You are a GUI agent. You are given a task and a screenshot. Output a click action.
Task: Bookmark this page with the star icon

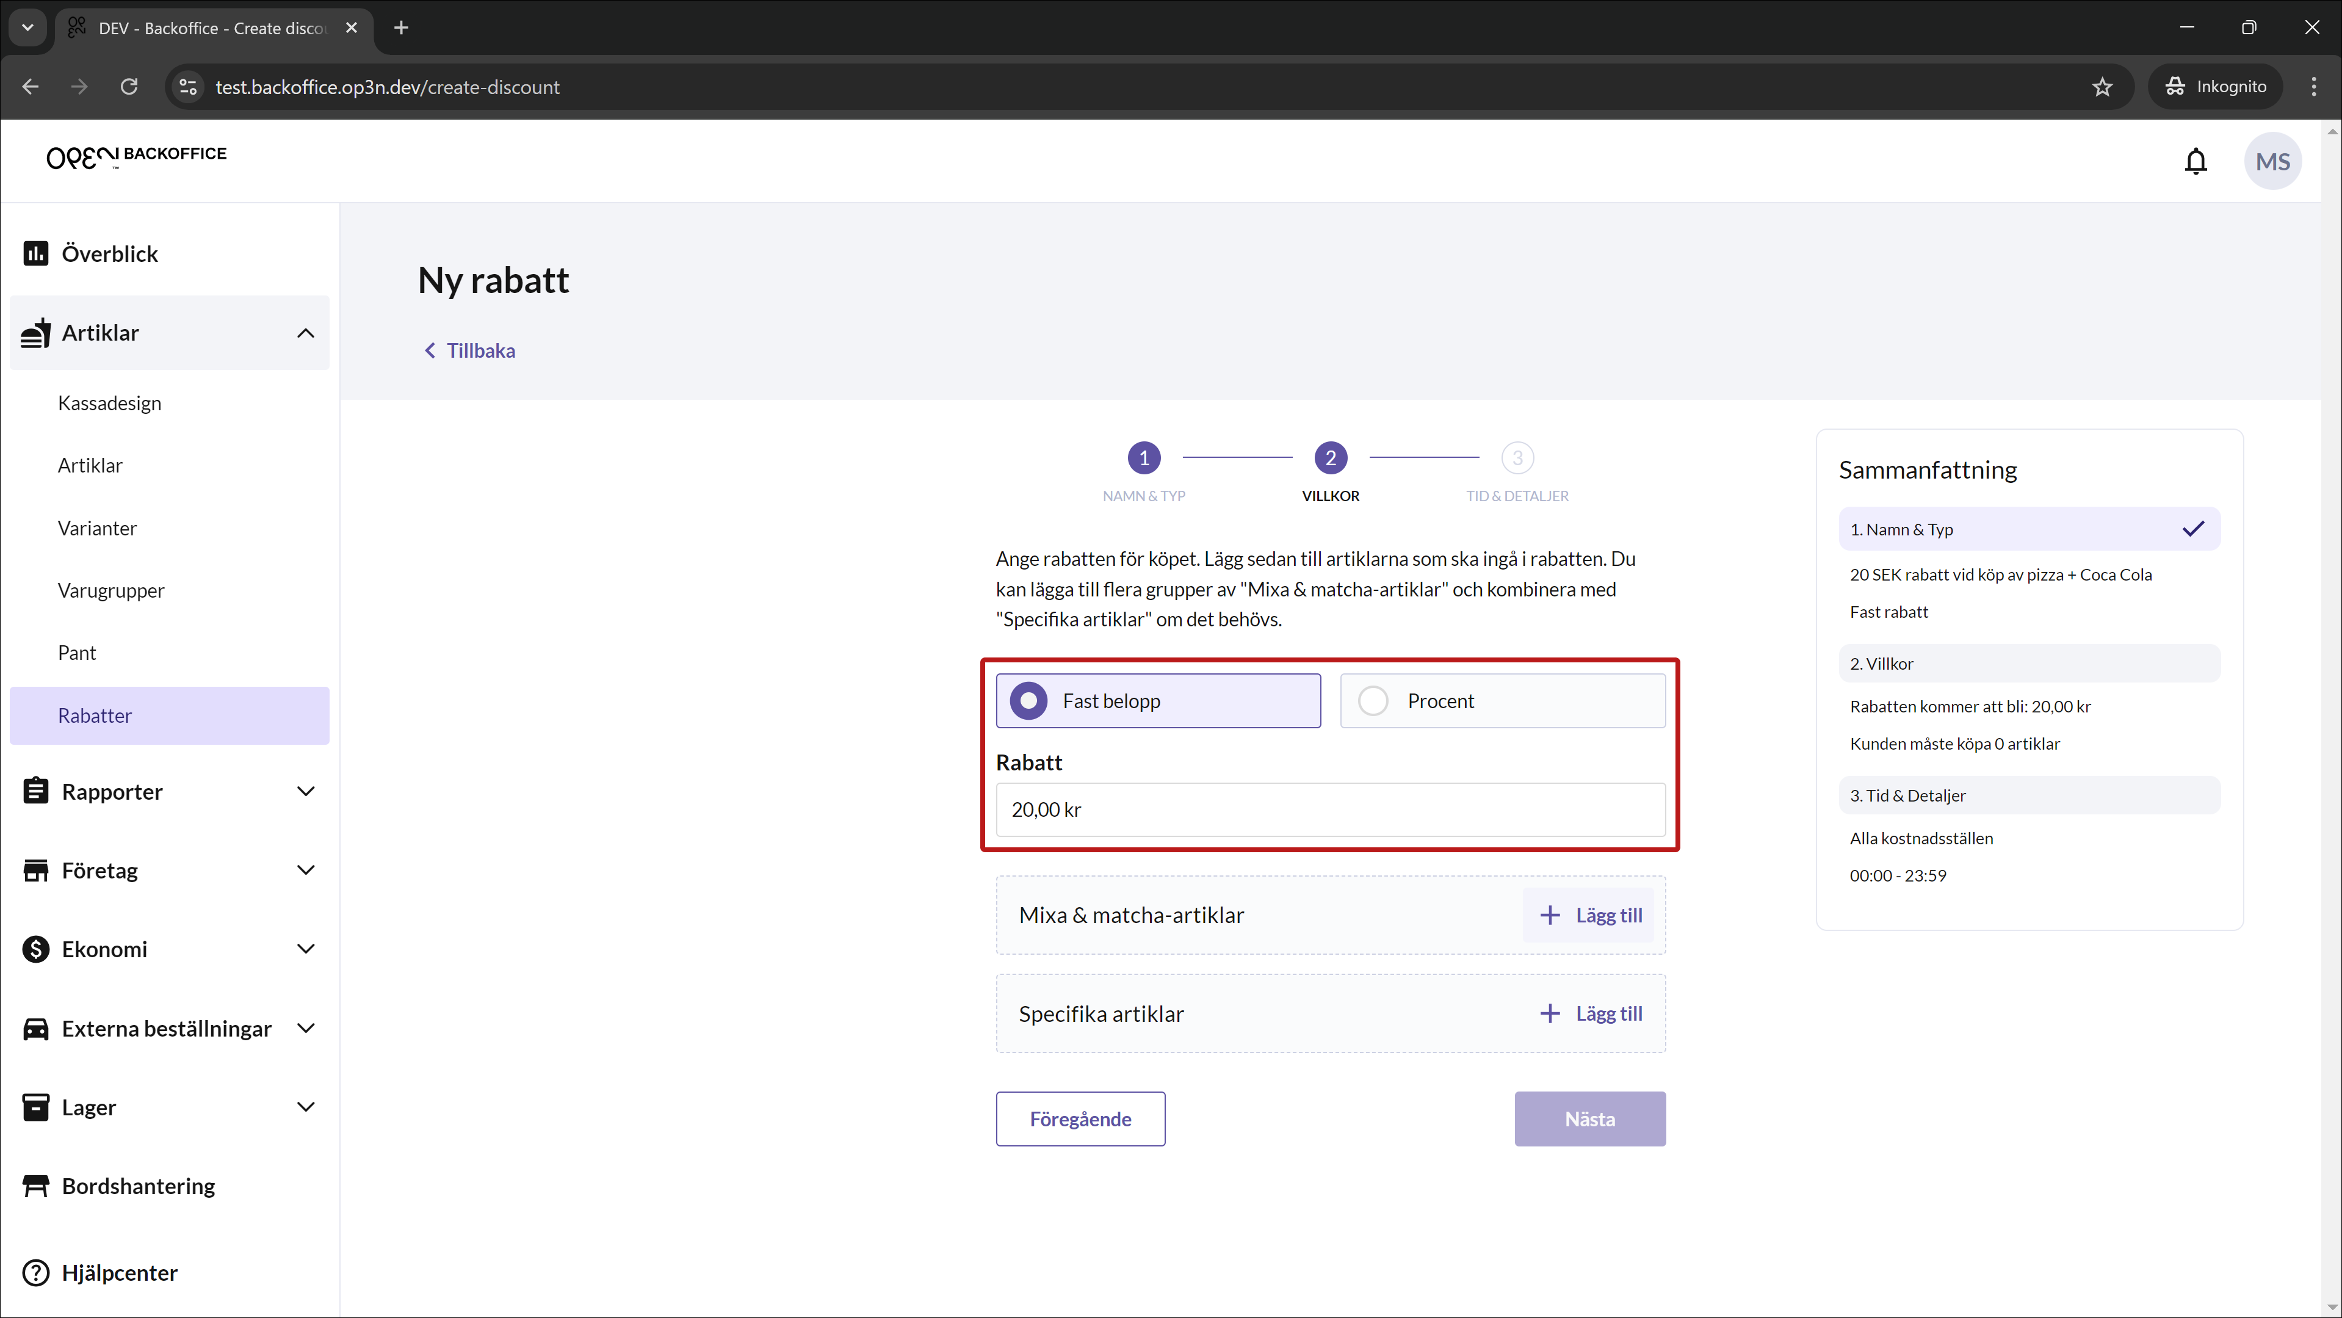2102,87
